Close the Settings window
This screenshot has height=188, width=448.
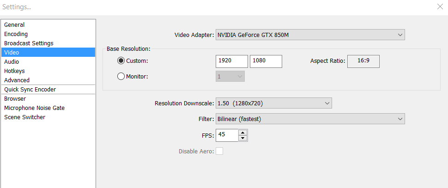click(440, 6)
